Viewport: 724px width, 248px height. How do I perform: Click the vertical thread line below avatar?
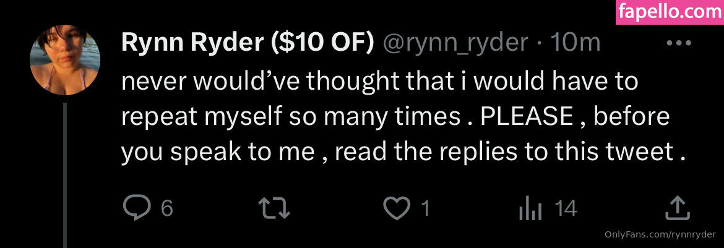click(66, 173)
